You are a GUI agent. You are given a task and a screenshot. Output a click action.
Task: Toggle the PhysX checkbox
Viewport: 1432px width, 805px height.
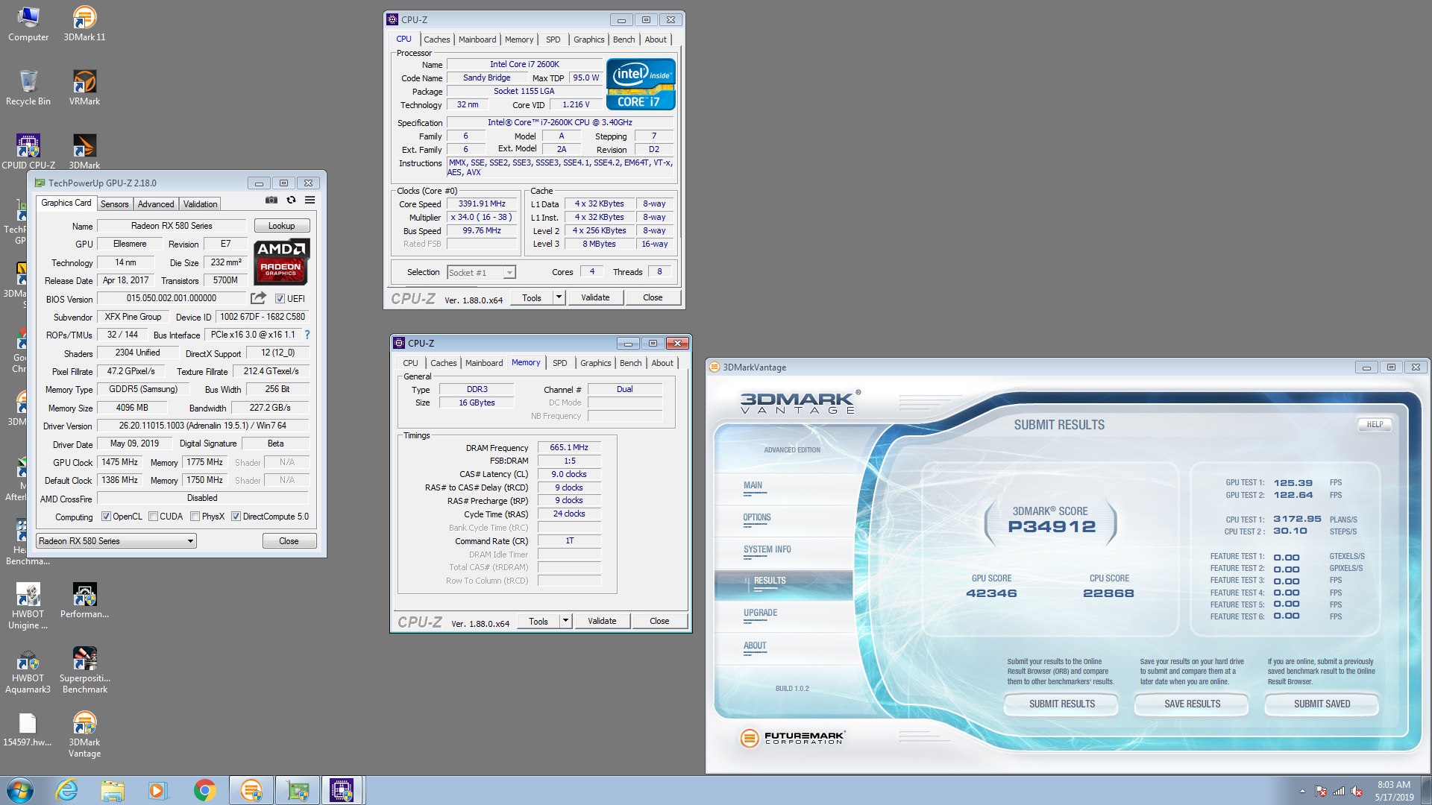(x=195, y=517)
